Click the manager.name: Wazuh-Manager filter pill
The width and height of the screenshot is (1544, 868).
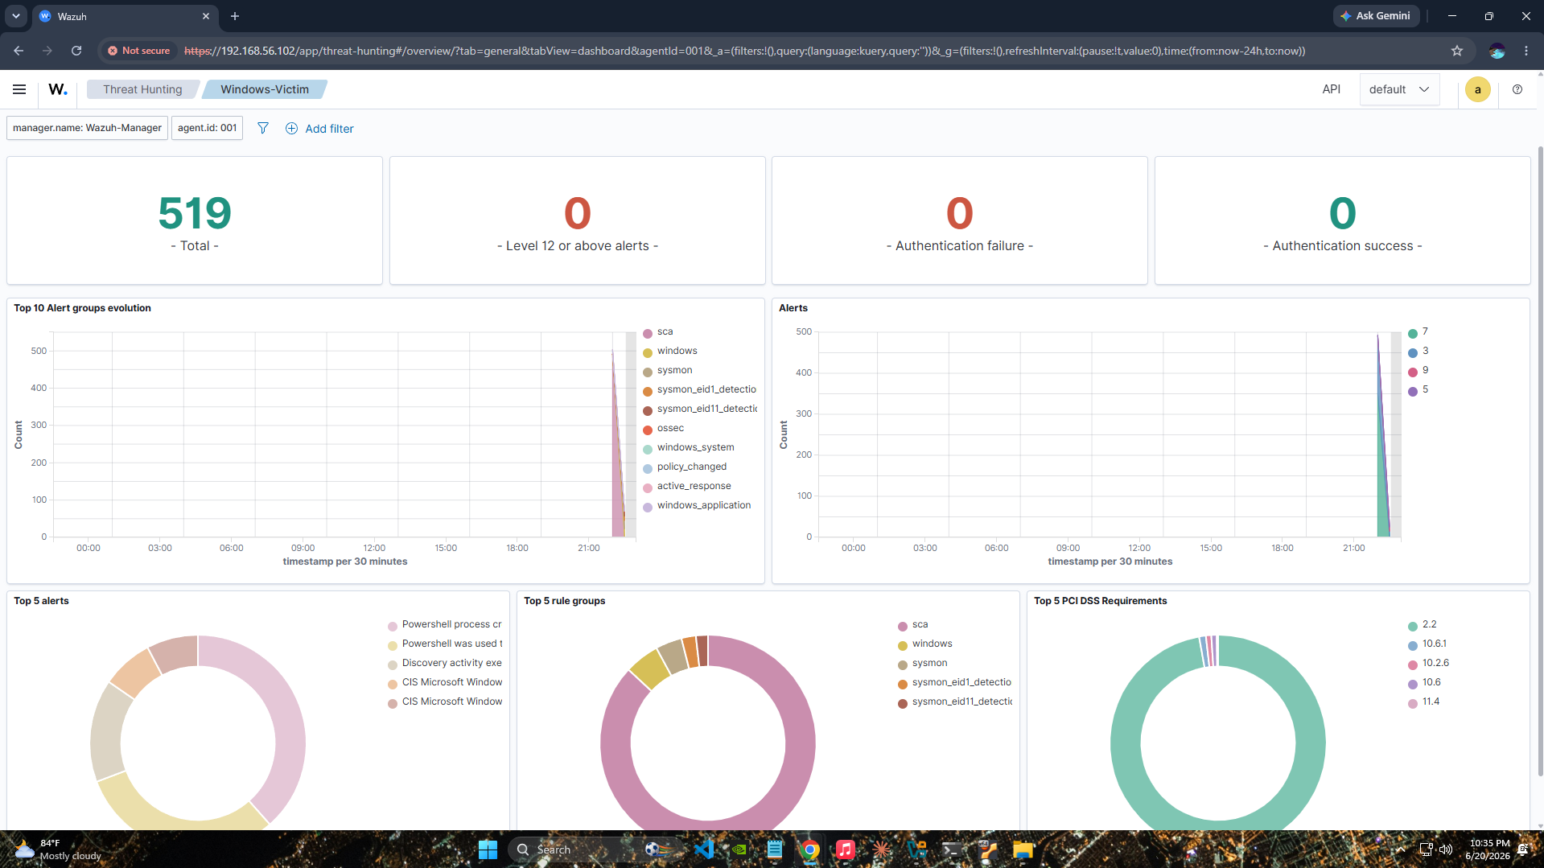[87, 128]
